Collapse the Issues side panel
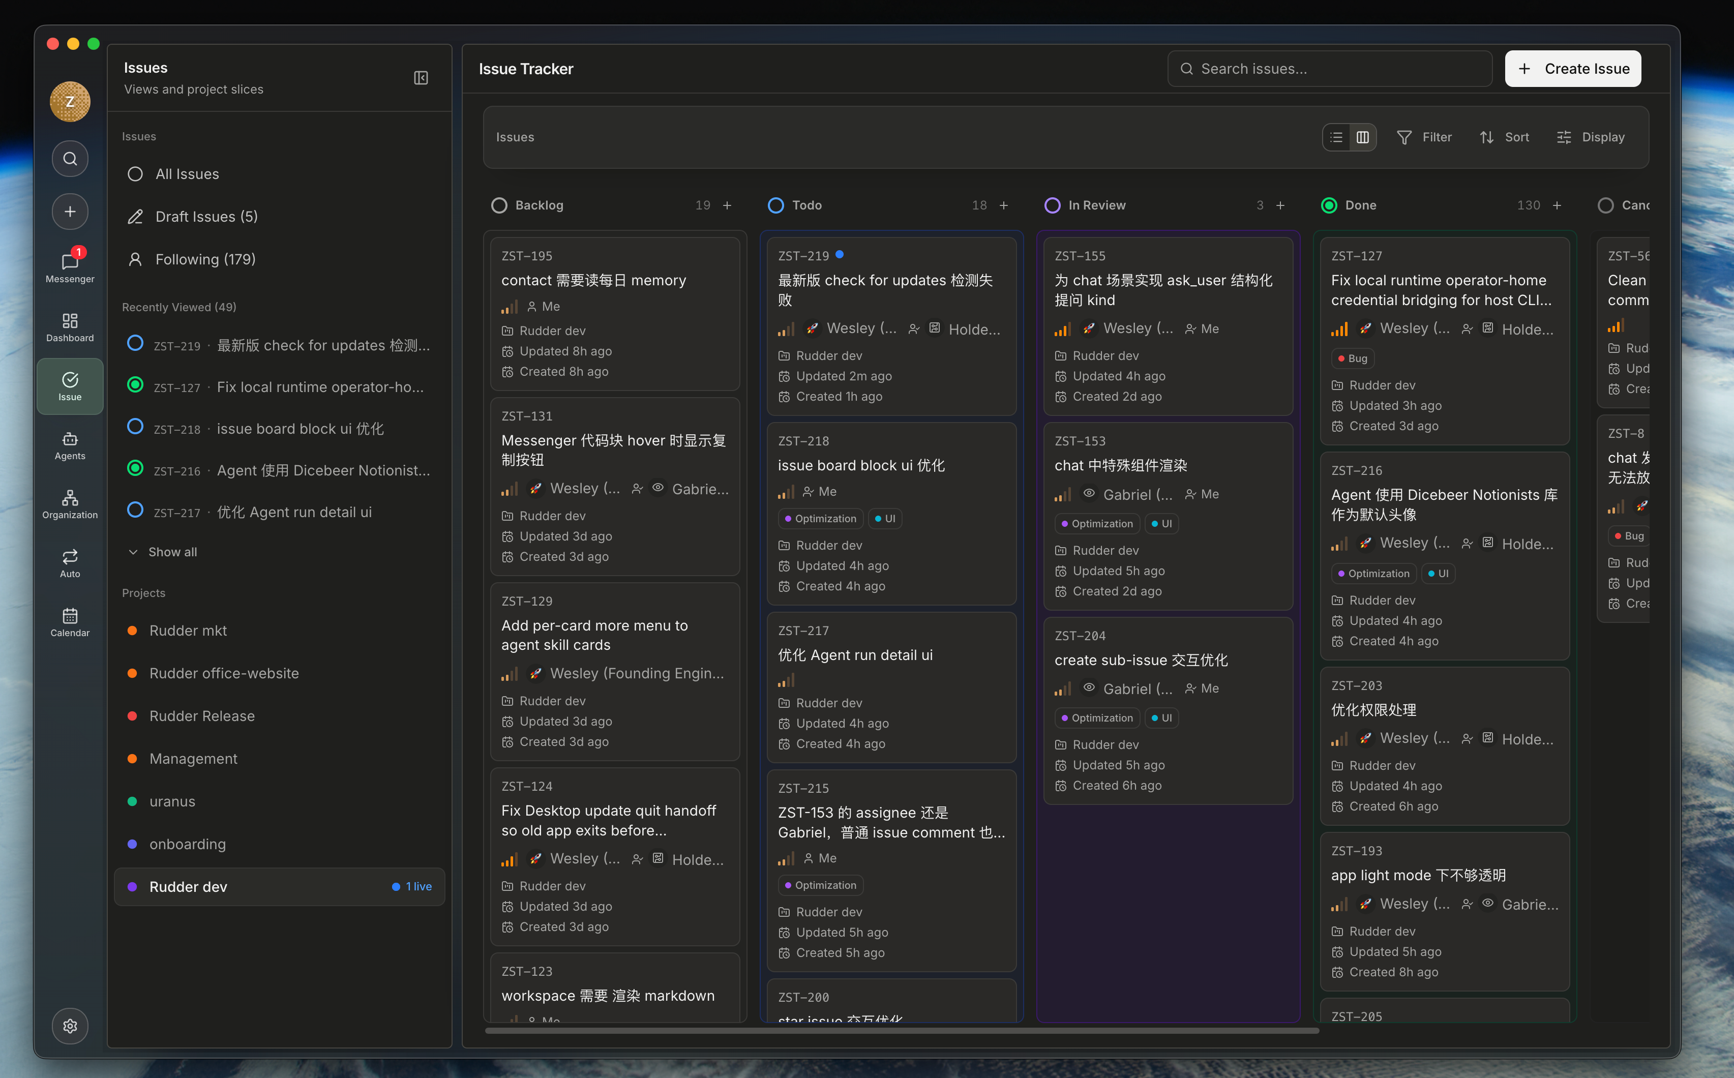The height and width of the screenshot is (1078, 1734). pyautogui.click(x=421, y=78)
